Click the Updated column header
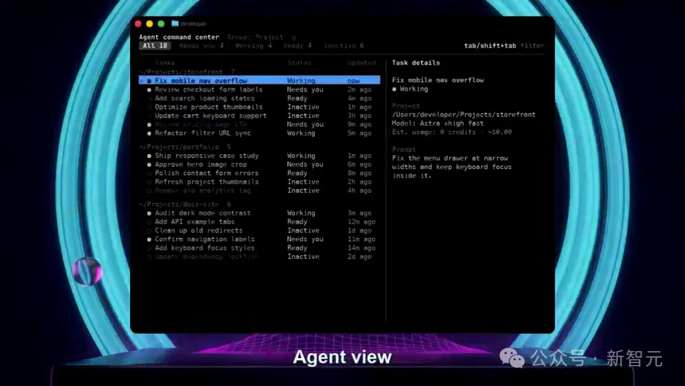 point(362,63)
